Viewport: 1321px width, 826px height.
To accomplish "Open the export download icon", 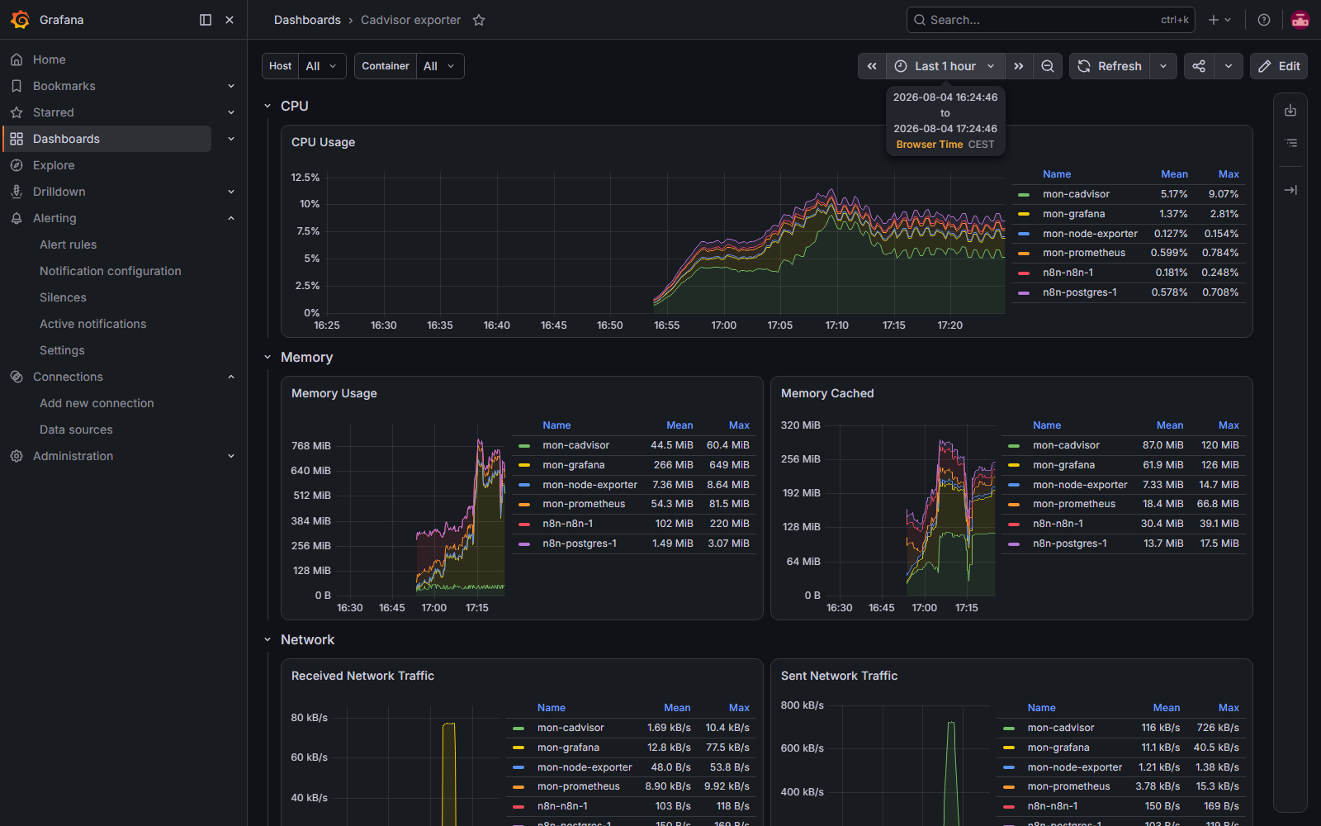I will [x=1290, y=111].
